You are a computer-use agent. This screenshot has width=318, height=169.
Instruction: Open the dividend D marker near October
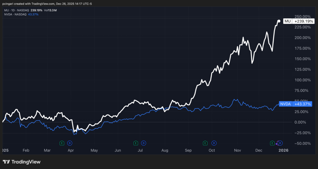pos(214,143)
